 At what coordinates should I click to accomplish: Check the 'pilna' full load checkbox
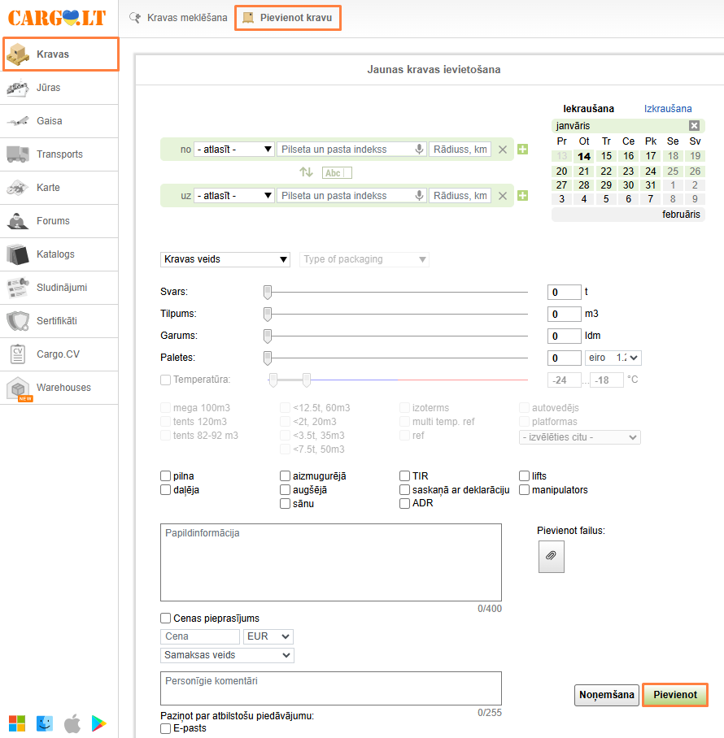click(166, 476)
